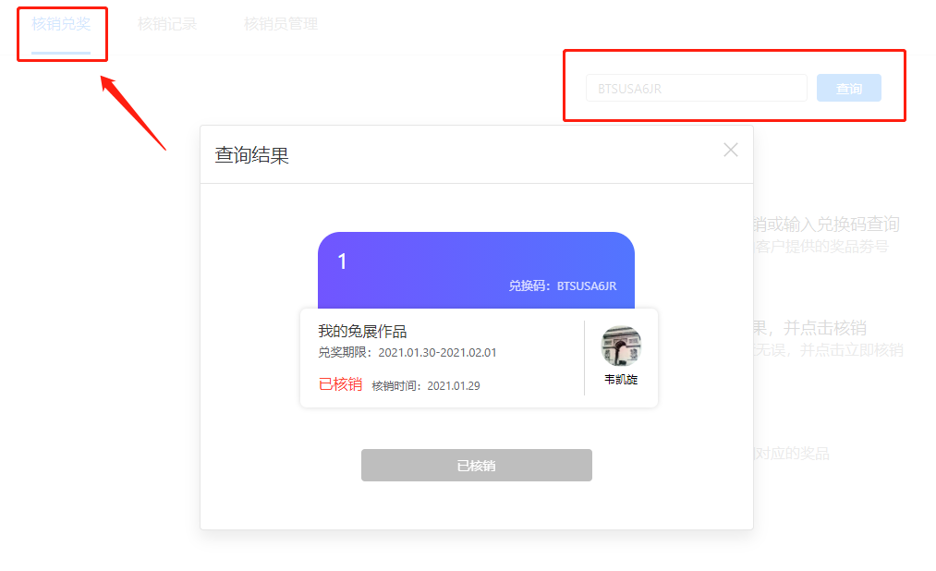Click the background text 并点击立即核销
Image resolution: width=936 pixels, height=571 pixels.
click(851, 350)
